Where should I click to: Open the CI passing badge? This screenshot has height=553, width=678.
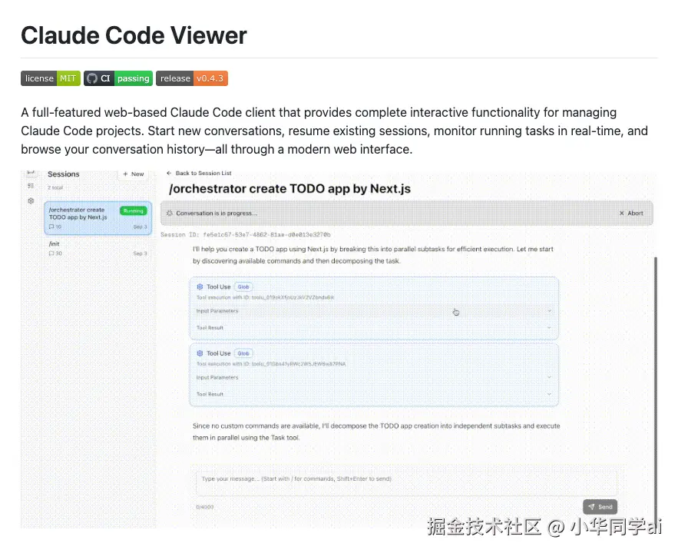tap(118, 78)
